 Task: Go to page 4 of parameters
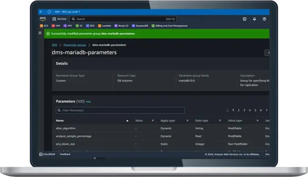[x=250, y=110]
